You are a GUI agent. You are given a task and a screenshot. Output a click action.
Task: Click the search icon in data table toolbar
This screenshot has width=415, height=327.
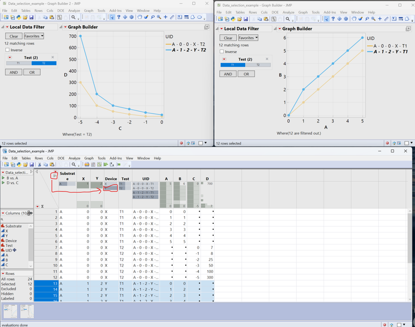coord(74,165)
